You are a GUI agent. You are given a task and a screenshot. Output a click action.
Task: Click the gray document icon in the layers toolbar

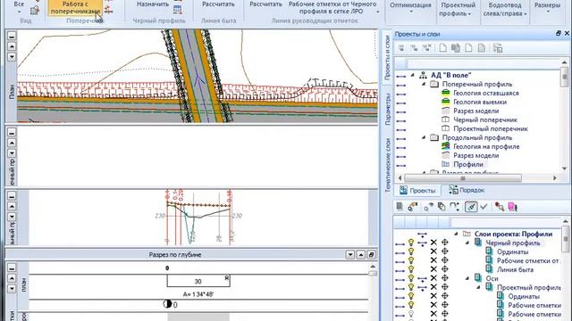[x=400, y=207]
